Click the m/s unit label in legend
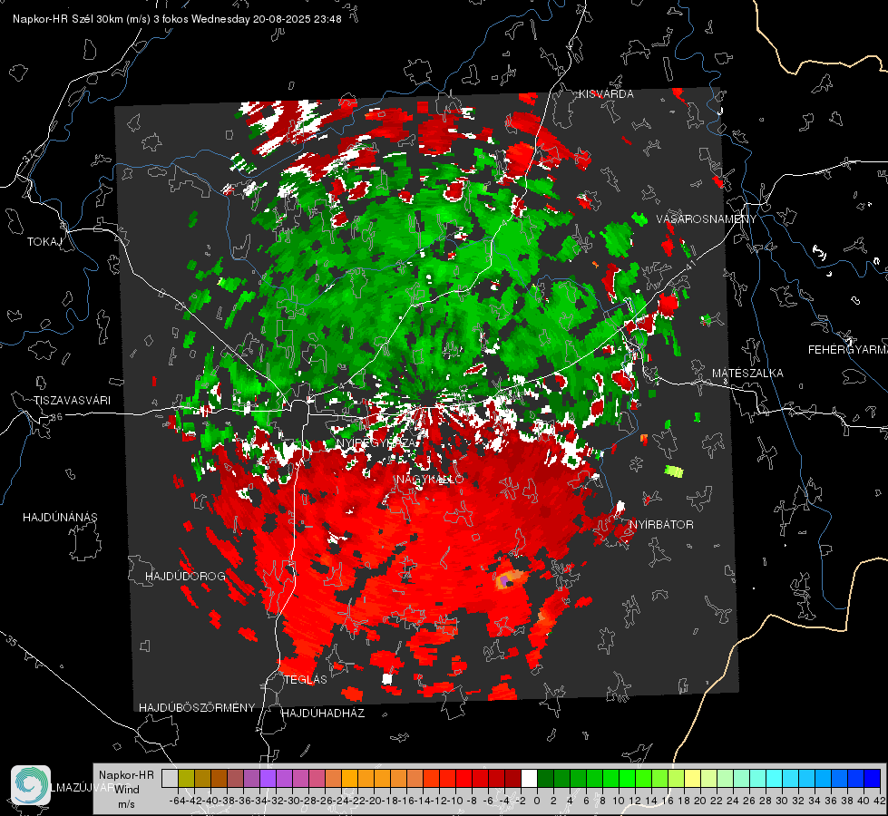The height and width of the screenshot is (816, 888). pyautogui.click(x=126, y=804)
